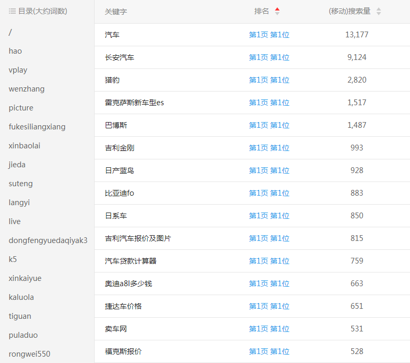The width and height of the screenshot is (410, 363).
Task: Sort by (移动)搜索量 arrow icon
Action: (x=378, y=12)
